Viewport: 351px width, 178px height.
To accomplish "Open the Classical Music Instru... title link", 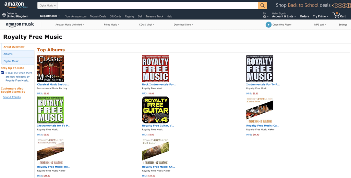I will (53, 84).
